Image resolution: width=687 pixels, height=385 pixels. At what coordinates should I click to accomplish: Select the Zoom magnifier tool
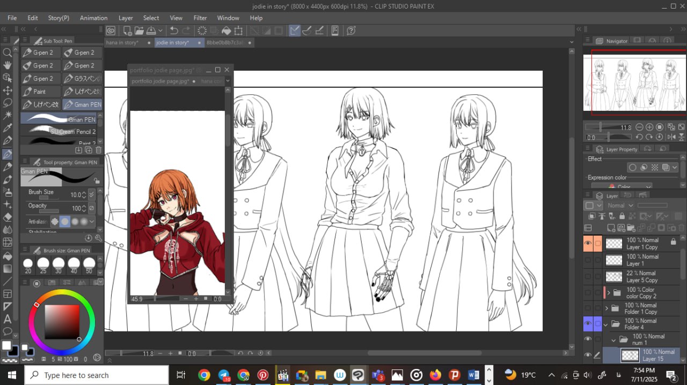[8, 52]
